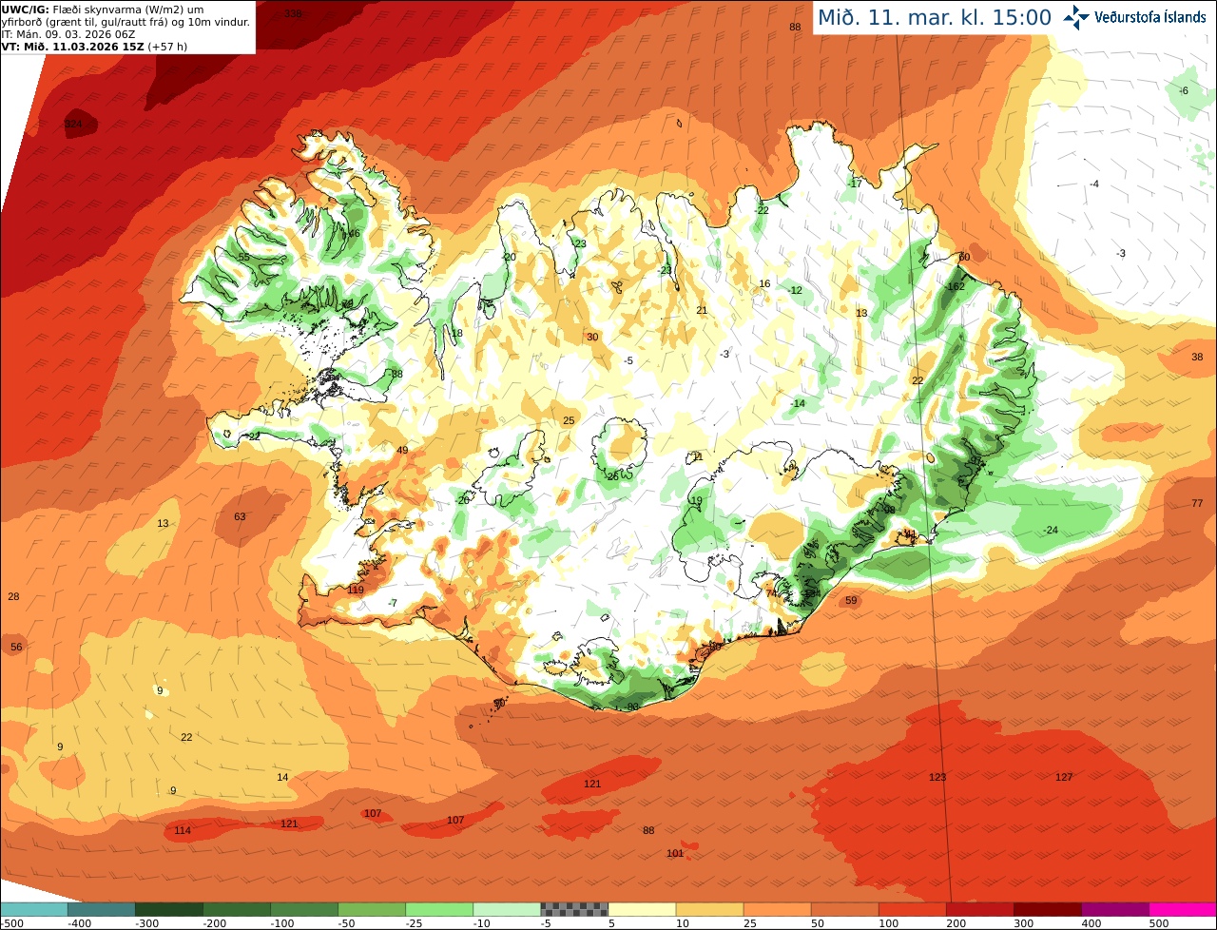Click the 14 value in the southwest sea
The image size is (1217, 930).
(x=282, y=777)
